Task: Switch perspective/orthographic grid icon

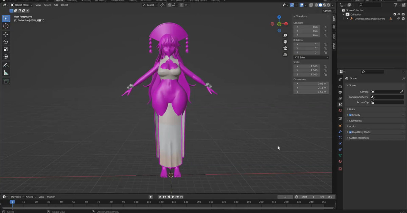Action: point(285,54)
